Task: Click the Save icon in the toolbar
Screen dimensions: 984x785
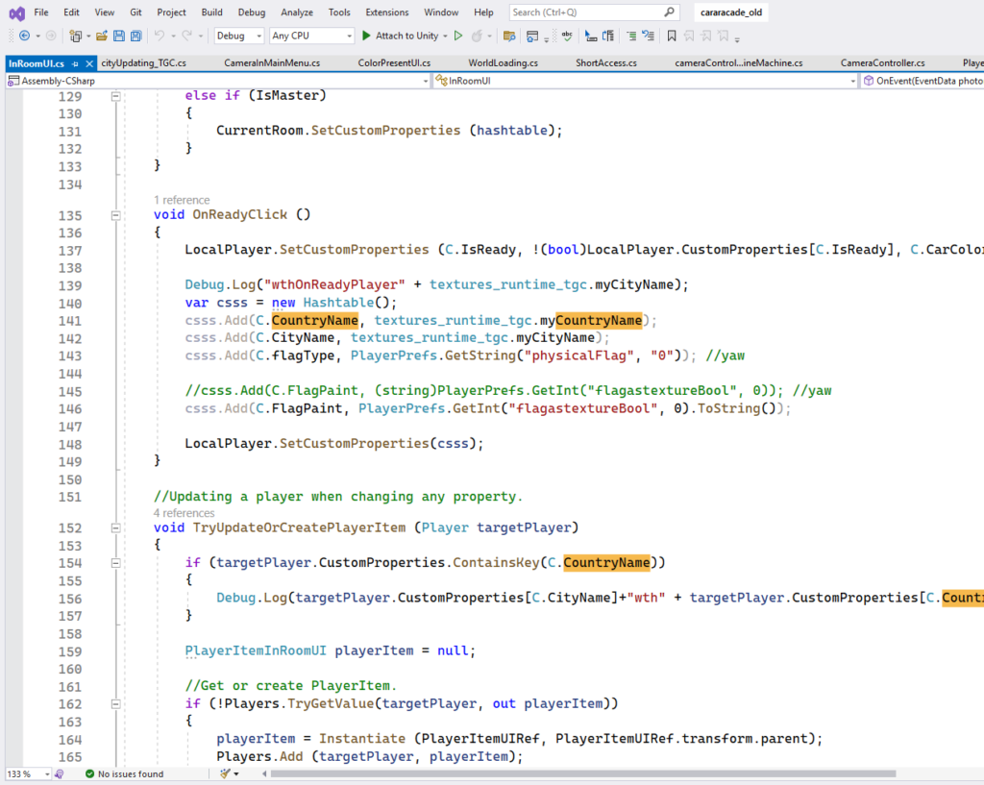Action: point(119,36)
